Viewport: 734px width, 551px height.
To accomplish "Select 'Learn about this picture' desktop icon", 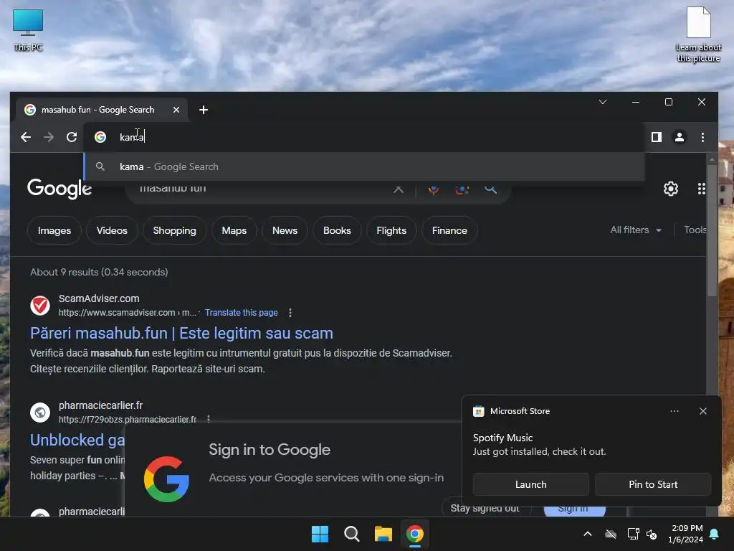I will click(x=698, y=34).
